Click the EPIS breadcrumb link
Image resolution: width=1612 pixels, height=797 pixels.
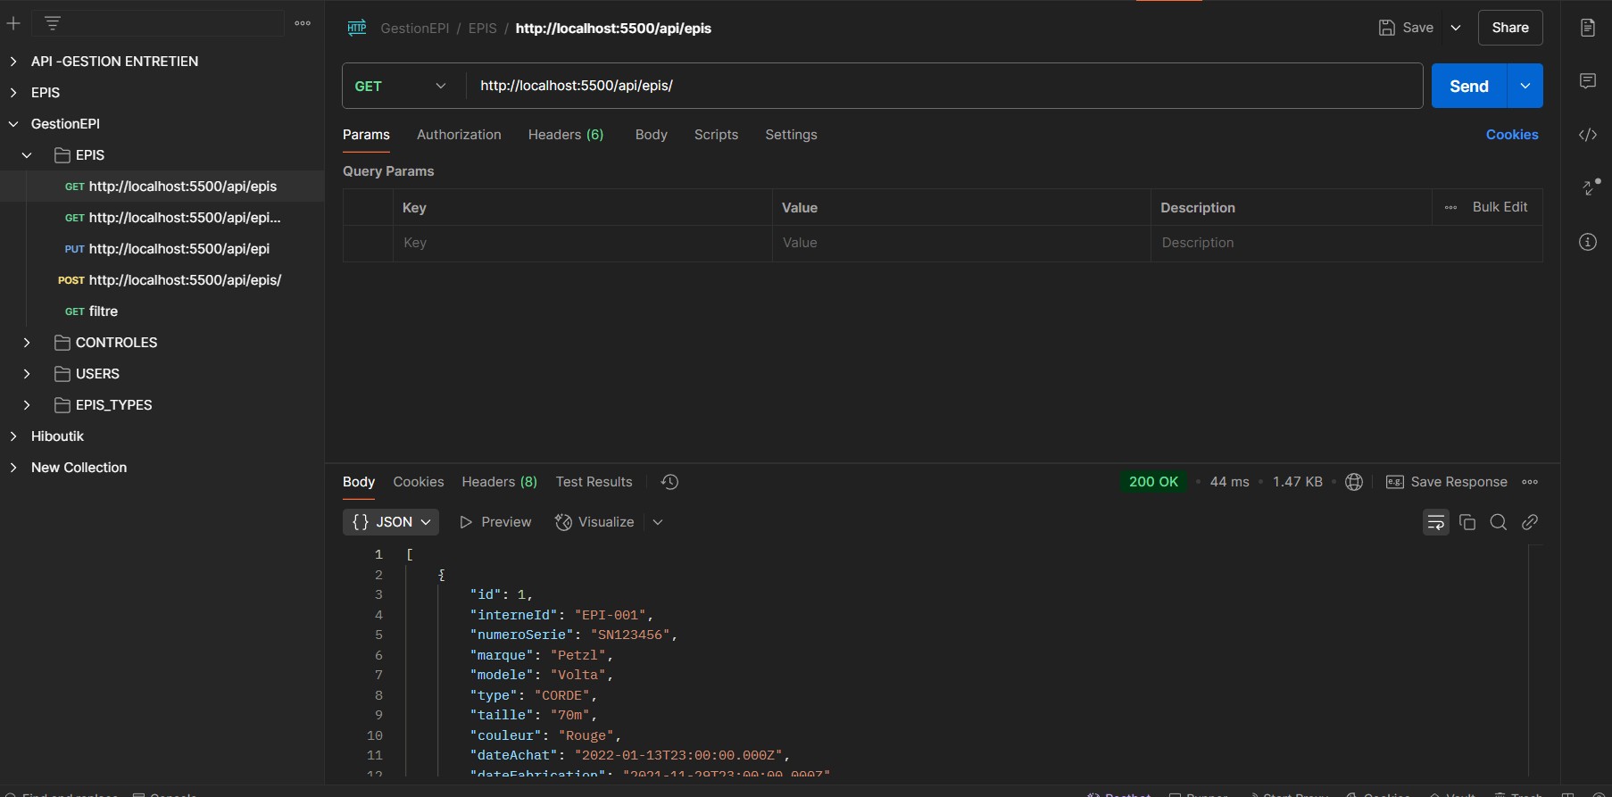pyautogui.click(x=483, y=29)
